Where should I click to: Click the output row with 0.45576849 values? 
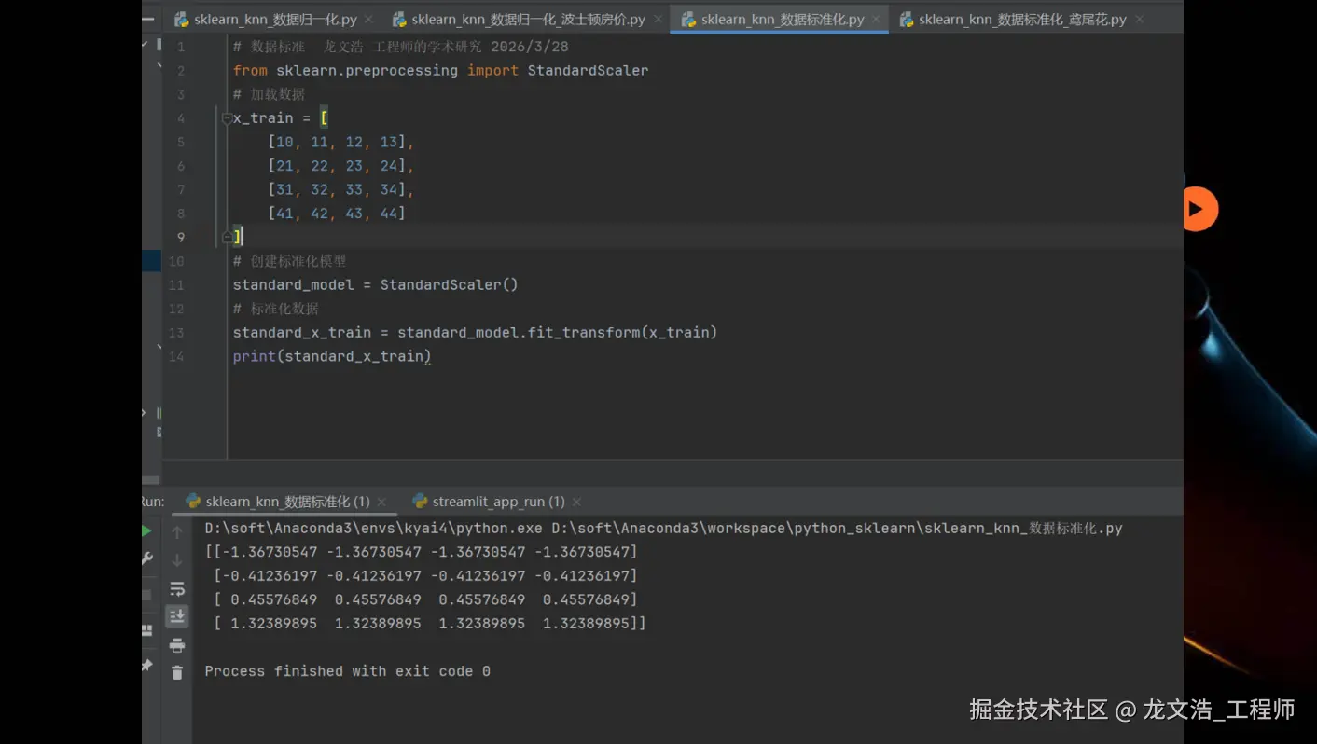click(425, 599)
